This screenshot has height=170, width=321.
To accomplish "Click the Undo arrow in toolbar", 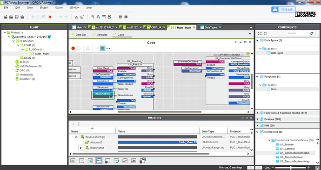I will click(60, 17).
